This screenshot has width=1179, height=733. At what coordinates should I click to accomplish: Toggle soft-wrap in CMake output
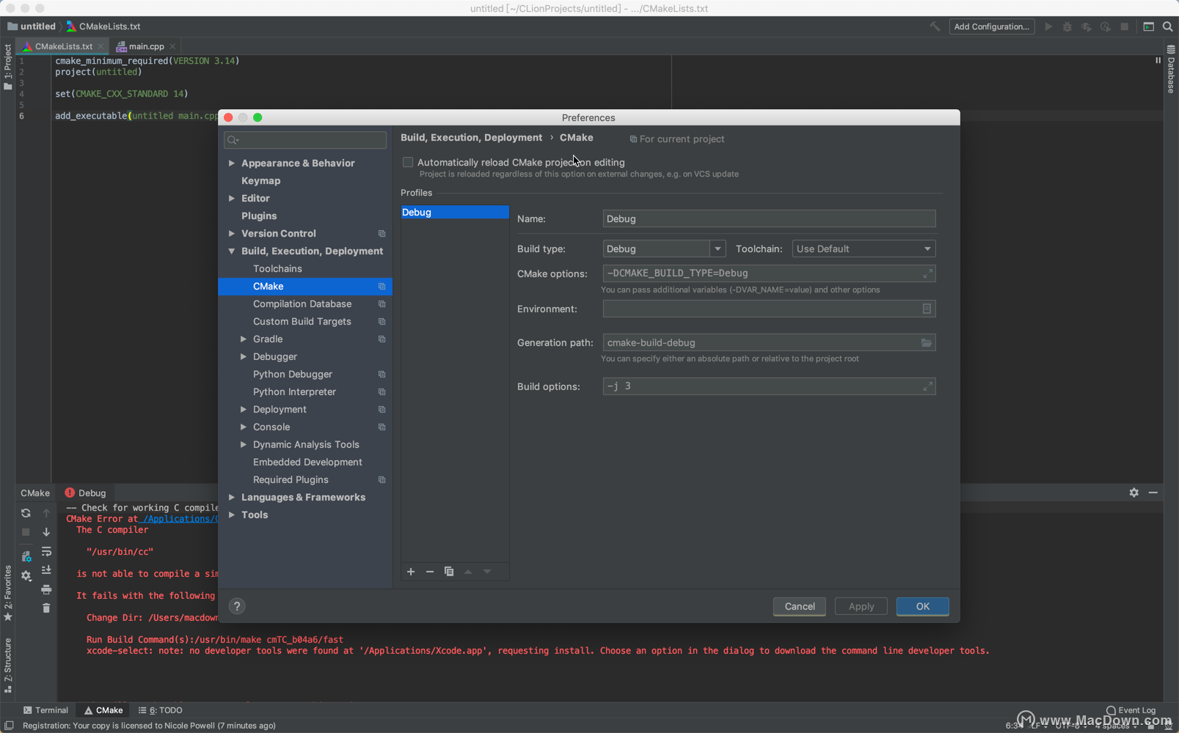coord(46,551)
